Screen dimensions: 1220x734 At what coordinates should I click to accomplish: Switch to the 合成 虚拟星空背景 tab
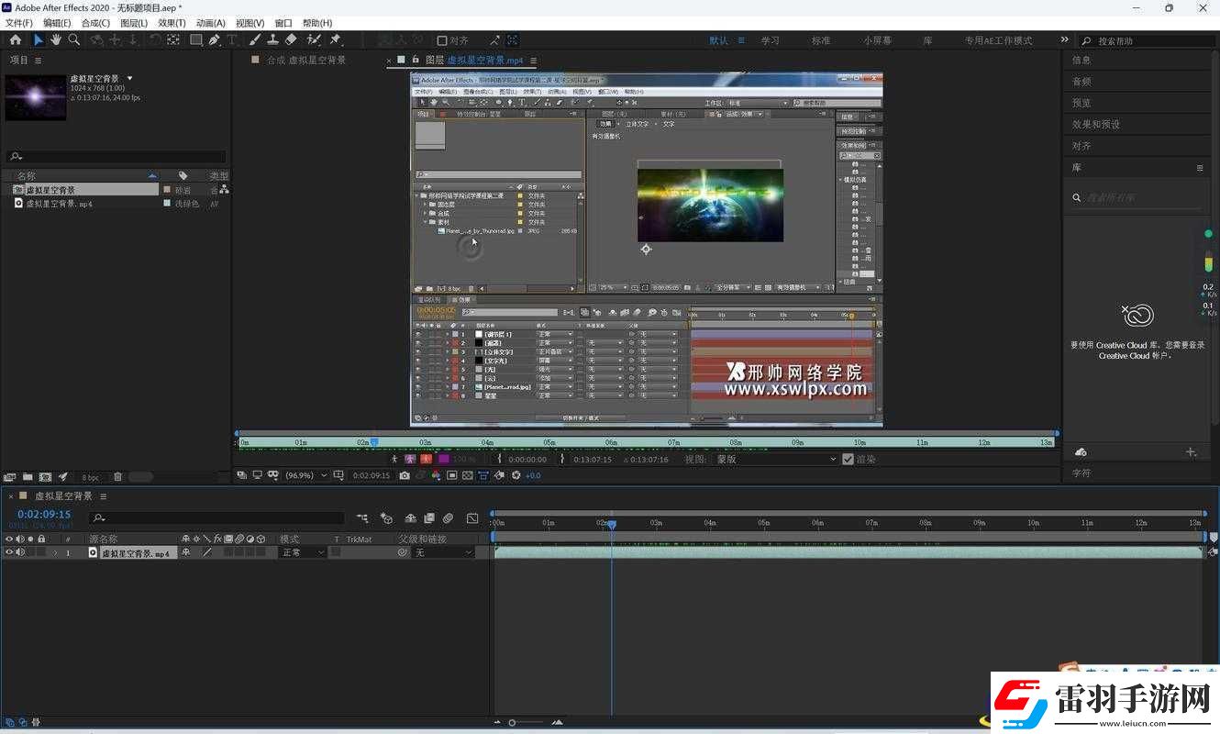[x=306, y=61]
